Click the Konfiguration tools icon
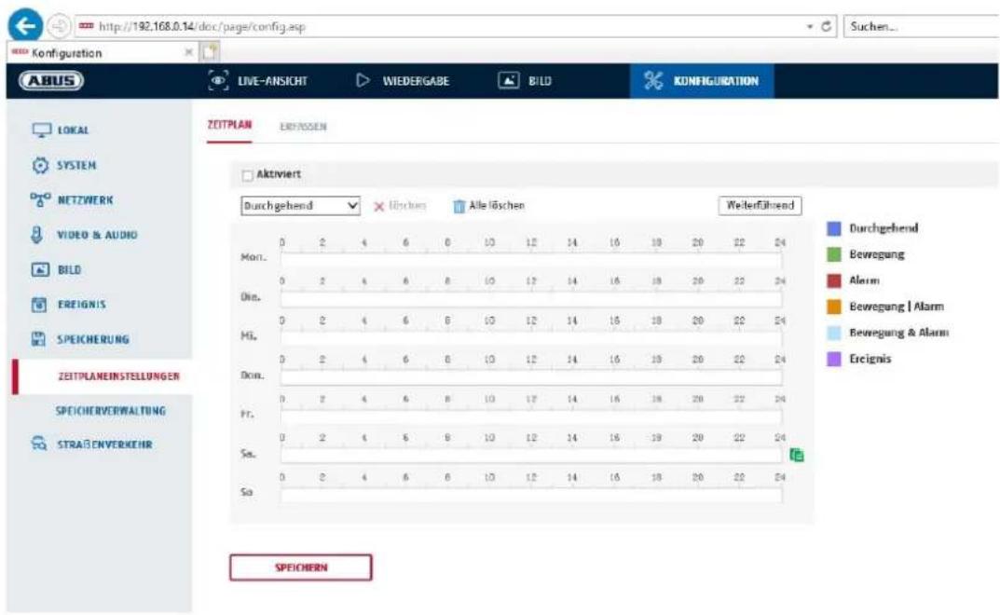 pos(653,80)
